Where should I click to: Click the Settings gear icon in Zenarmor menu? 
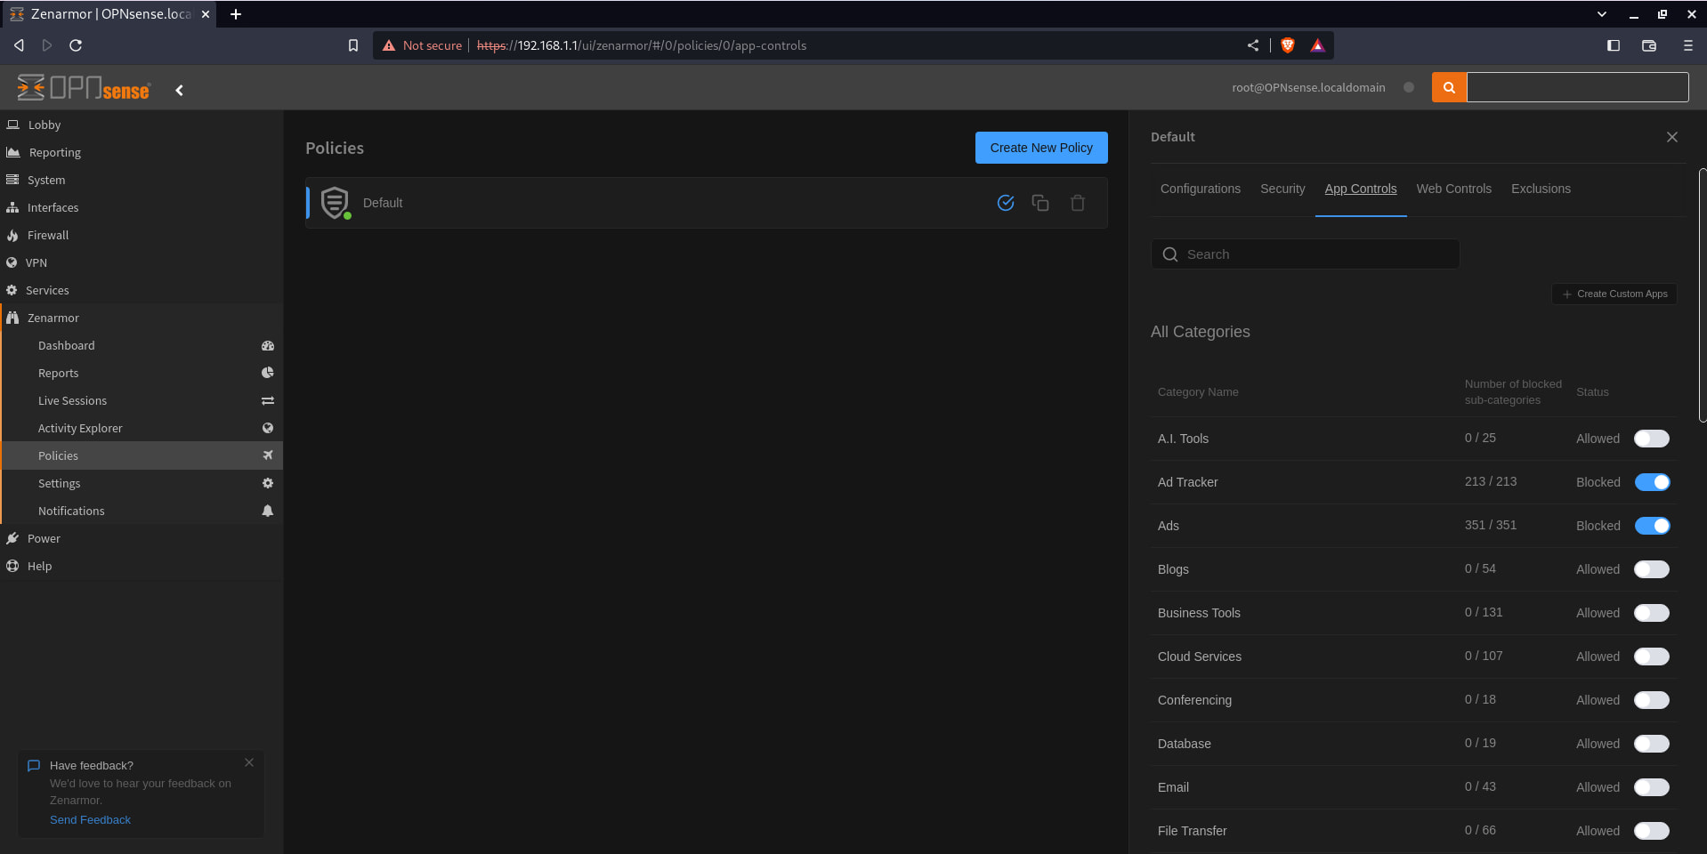click(268, 483)
